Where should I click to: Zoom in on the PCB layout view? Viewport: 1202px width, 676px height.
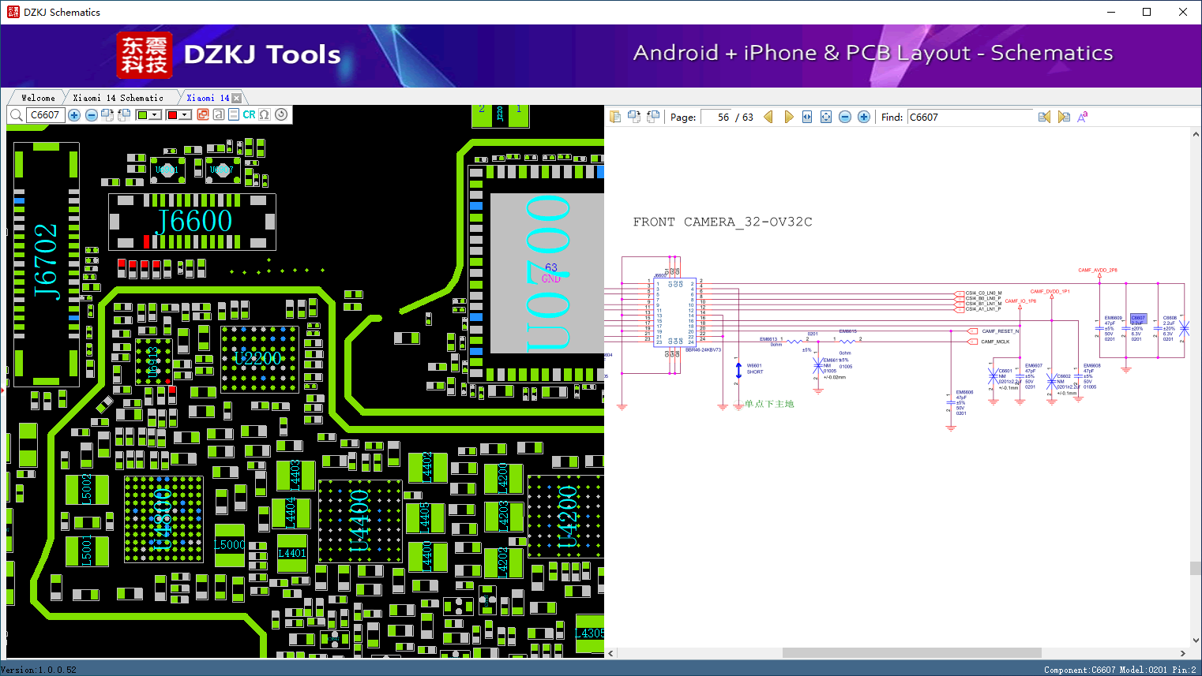point(74,115)
